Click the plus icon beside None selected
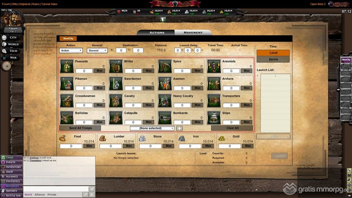Screen dimensions: 352x198 tap(179, 128)
